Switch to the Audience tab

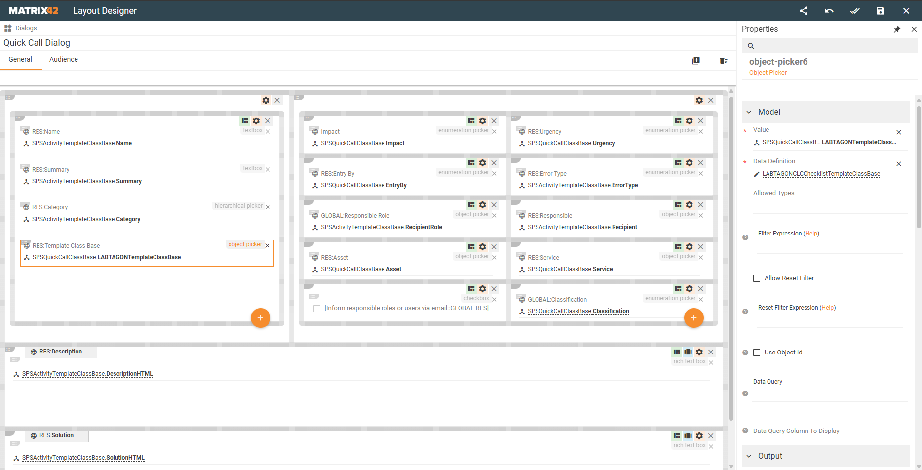coord(64,59)
